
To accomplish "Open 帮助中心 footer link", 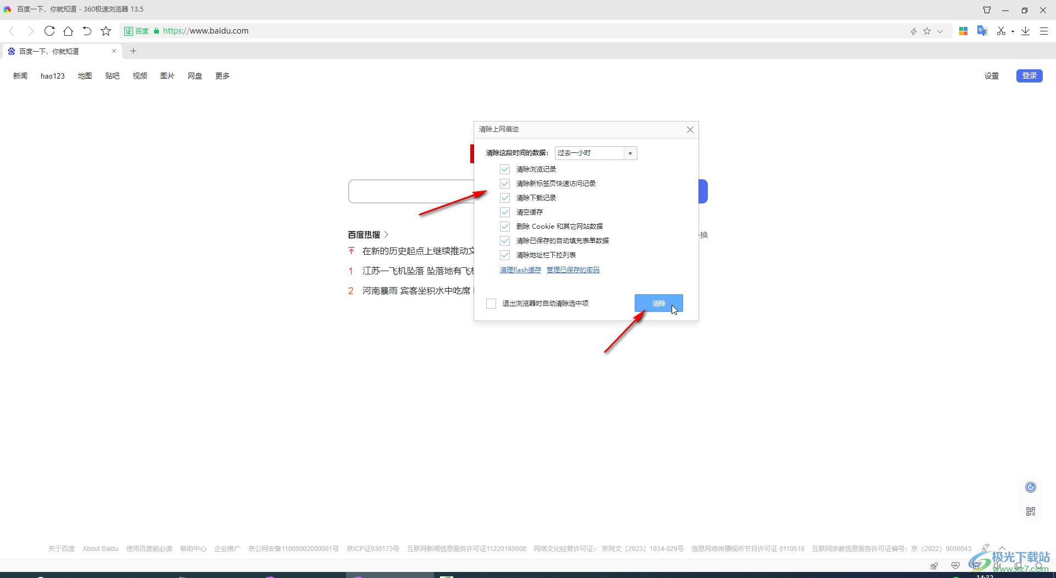I will tap(193, 549).
